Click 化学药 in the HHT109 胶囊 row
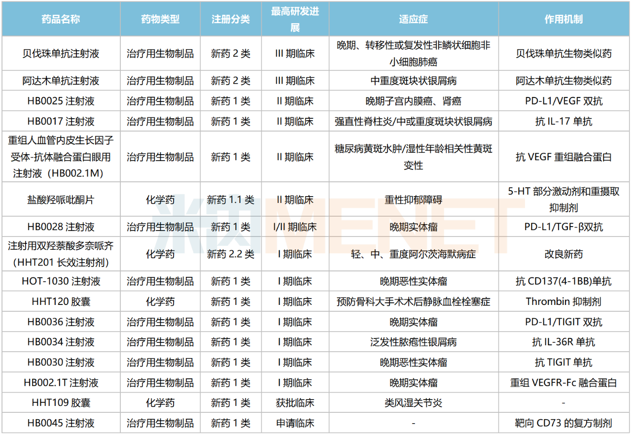The width and height of the screenshot is (631, 434). click(x=160, y=403)
